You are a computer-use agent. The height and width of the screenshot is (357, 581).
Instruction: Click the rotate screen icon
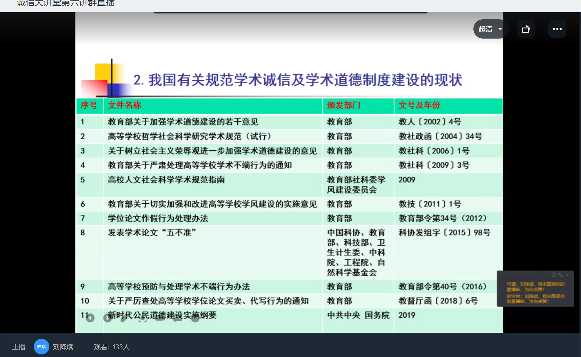click(x=526, y=29)
